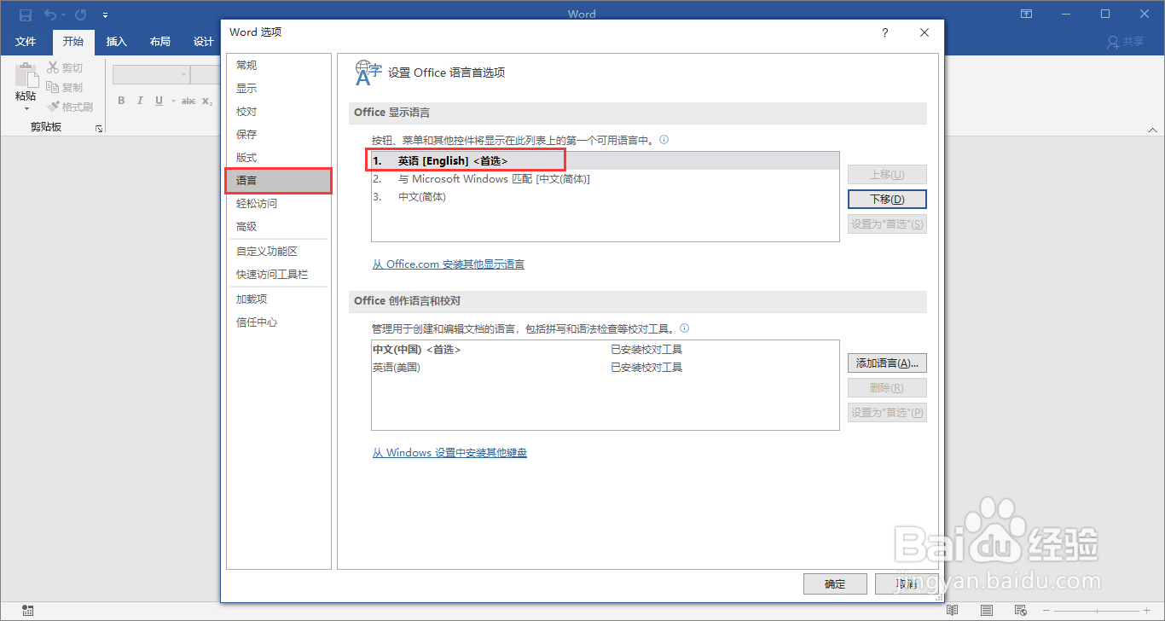This screenshot has height=621, width=1165.
Task: Switch to the 布局 ribbon tab
Action: pyautogui.click(x=159, y=42)
